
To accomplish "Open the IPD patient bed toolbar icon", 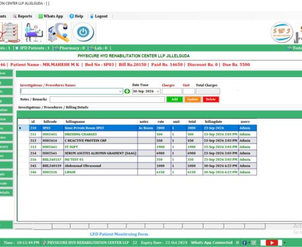I will tap(34, 32).
